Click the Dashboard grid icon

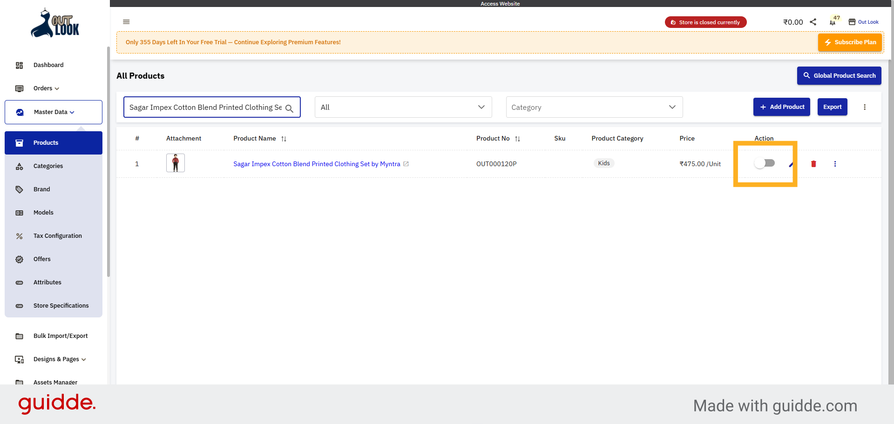pos(19,65)
